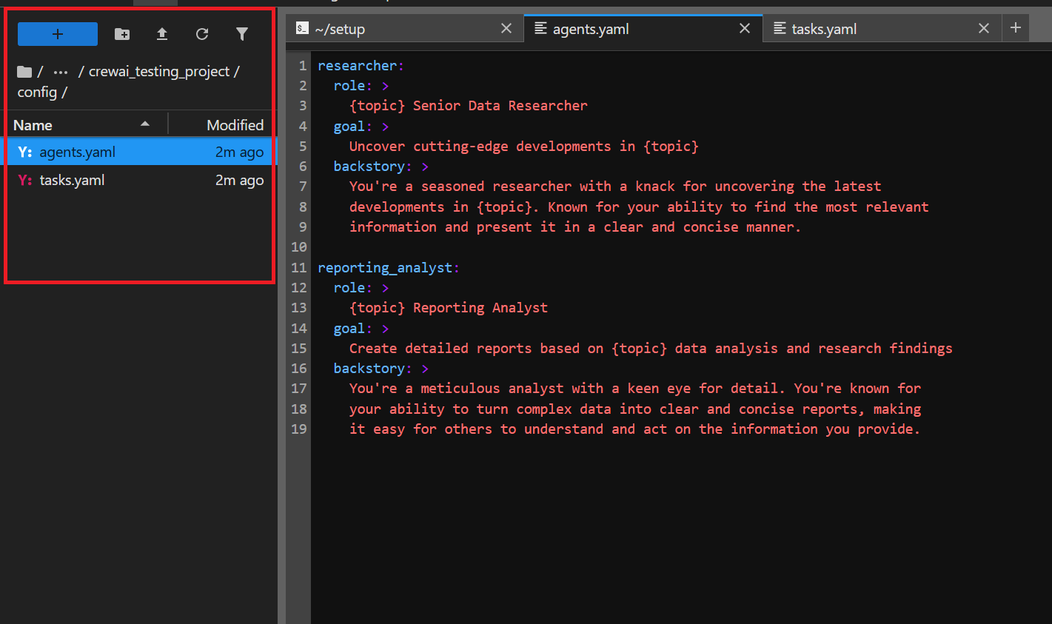Viewport: 1052px width, 624px height.
Task: Go to root folder via breadcrumb folder icon
Action: point(24,72)
